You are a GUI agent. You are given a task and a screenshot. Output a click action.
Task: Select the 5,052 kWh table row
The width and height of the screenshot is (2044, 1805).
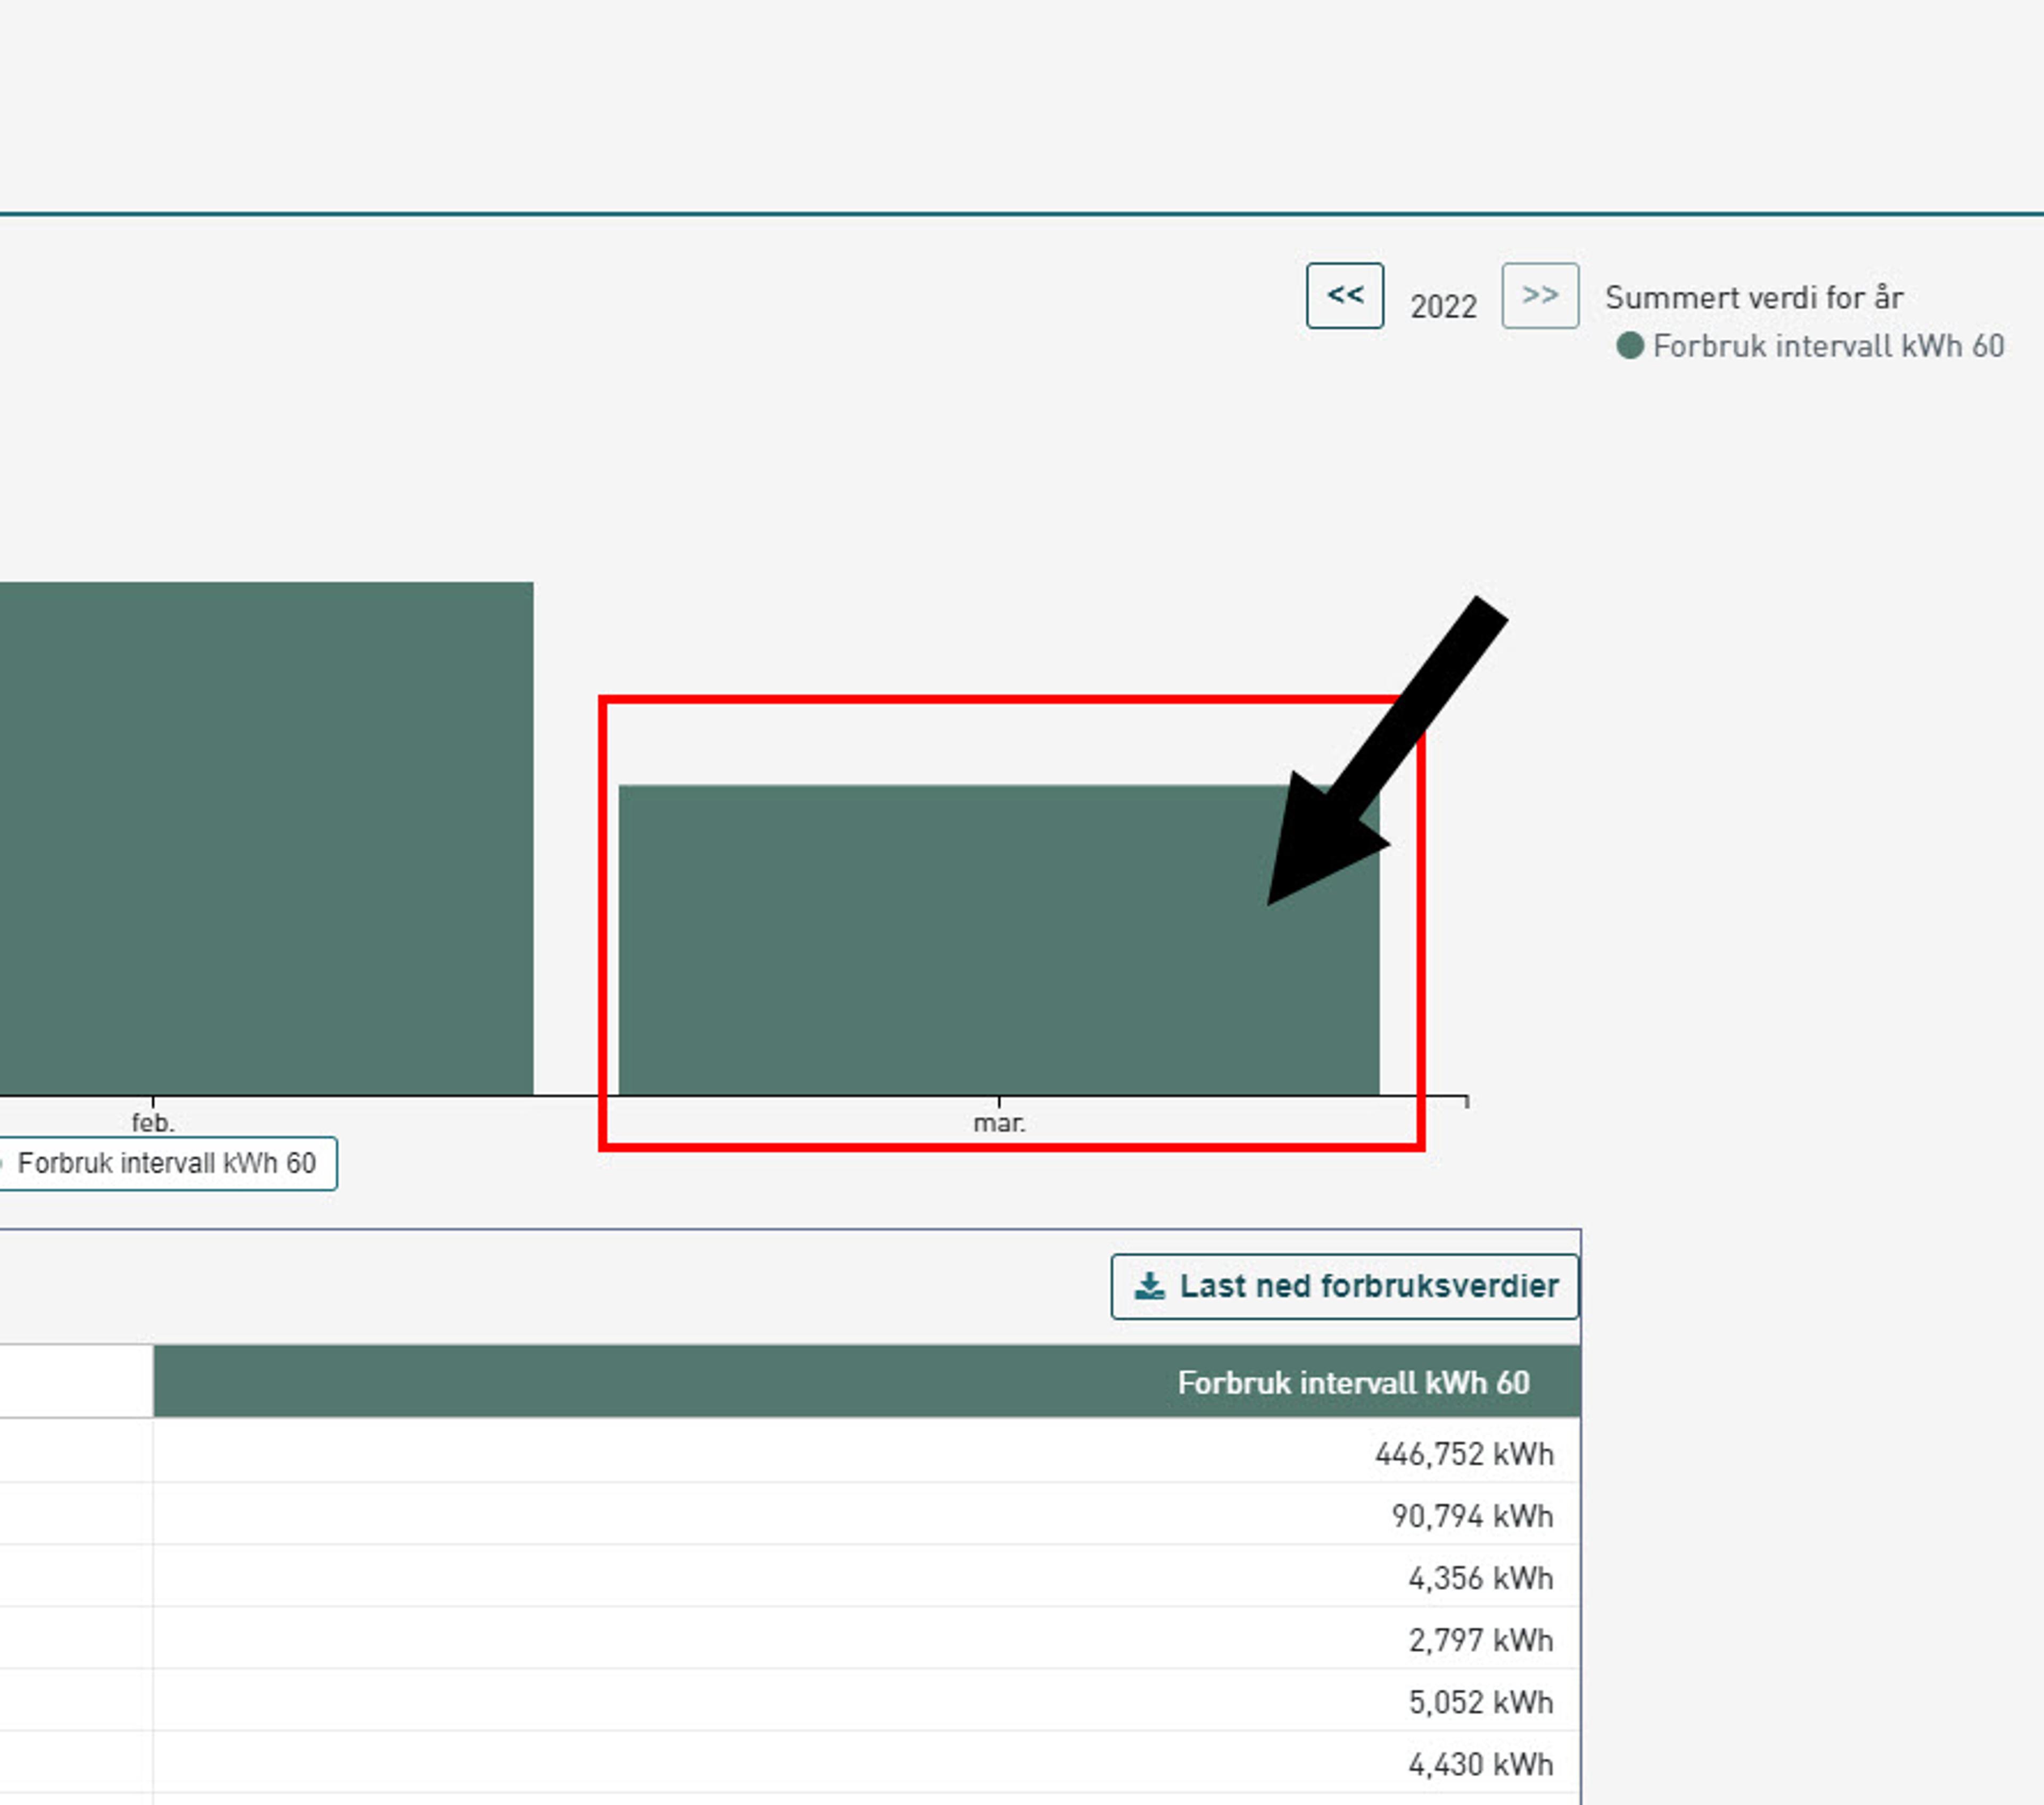[x=1480, y=1702]
